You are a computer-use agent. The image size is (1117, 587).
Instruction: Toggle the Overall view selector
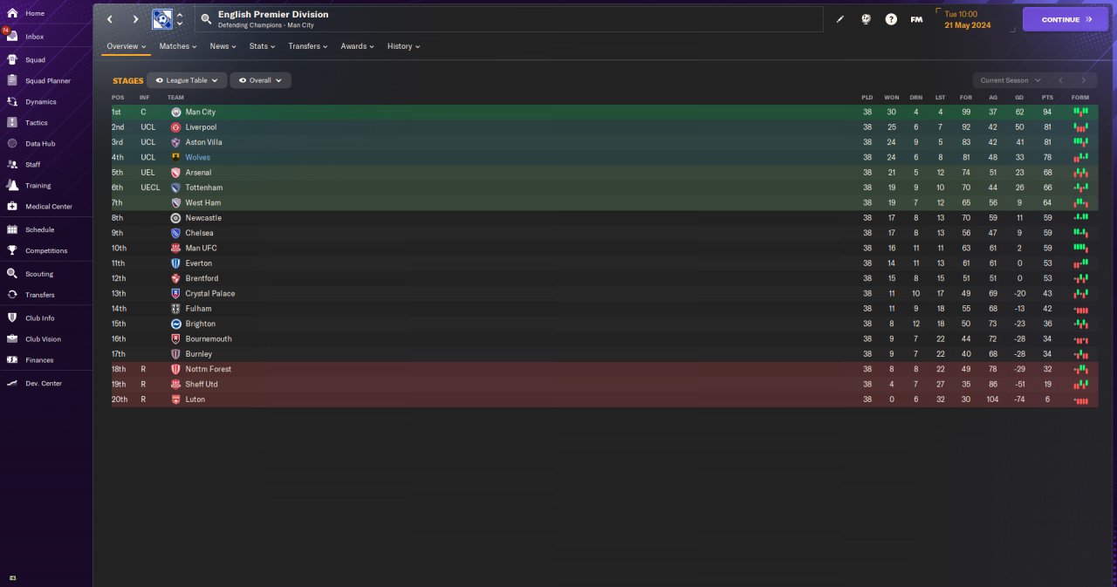pos(260,80)
